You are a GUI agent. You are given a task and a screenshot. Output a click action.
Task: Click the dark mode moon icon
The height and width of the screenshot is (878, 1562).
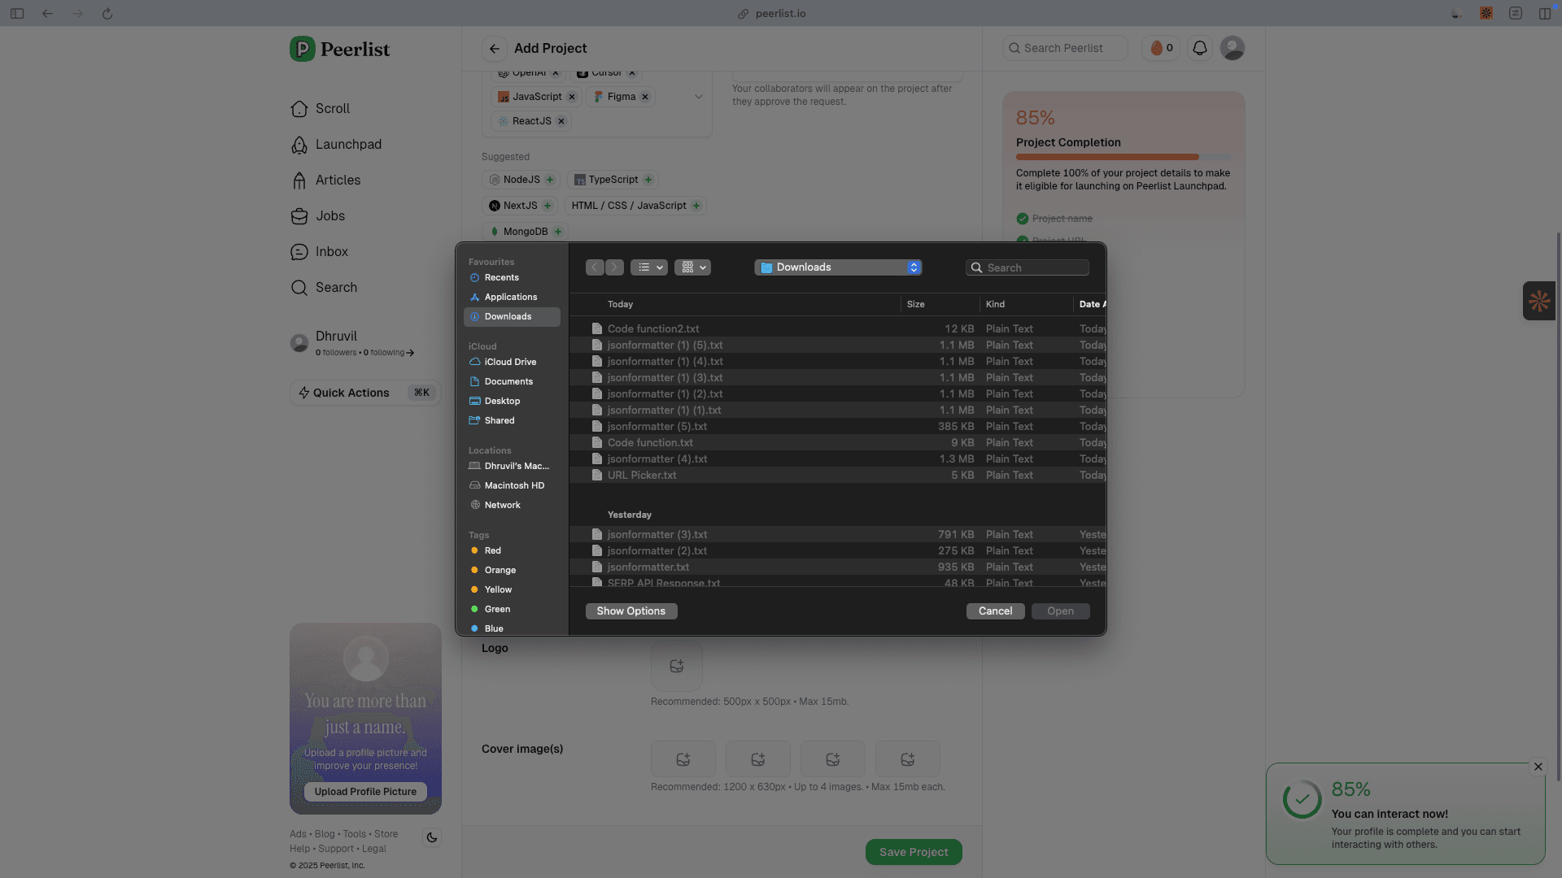pyautogui.click(x=432, y=837)
